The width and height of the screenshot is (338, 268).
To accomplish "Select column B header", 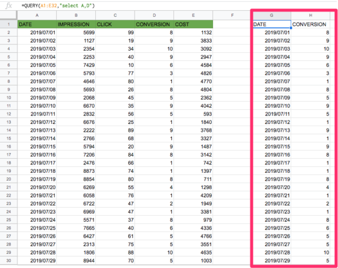I will click(76, 15).
